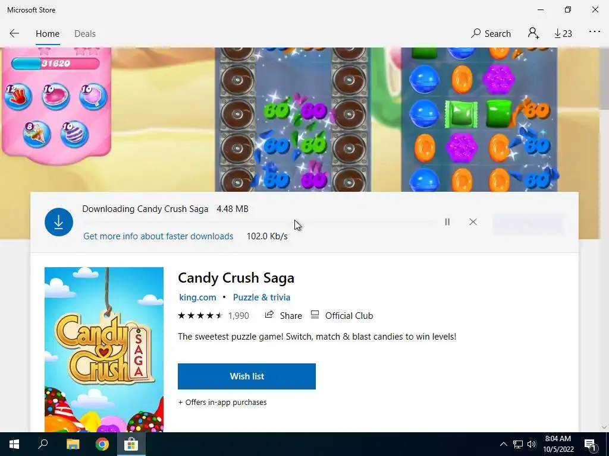Go back using the back arrow

pos(14,33)
